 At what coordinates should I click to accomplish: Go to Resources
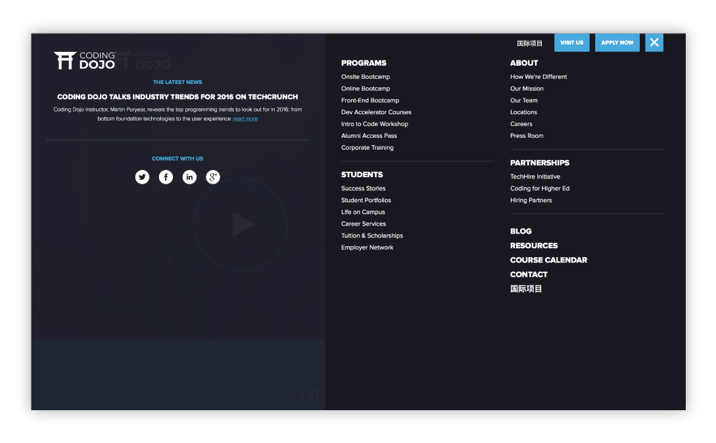[x=534, y=245]
